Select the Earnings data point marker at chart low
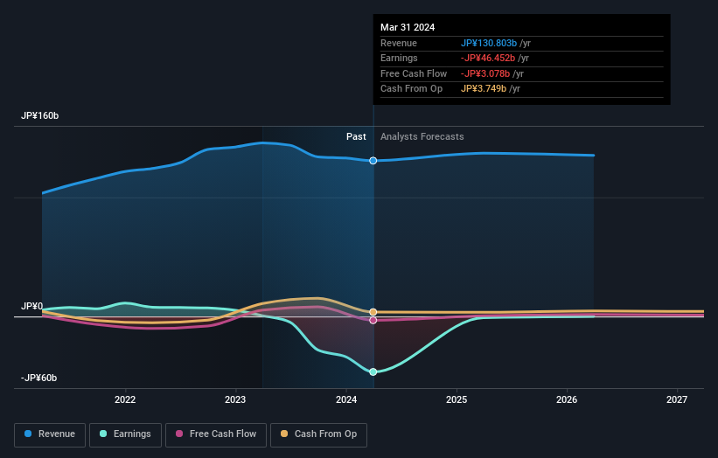Viewport: 718px width, 458px height. pyautogui.click(x=373, y=372)
